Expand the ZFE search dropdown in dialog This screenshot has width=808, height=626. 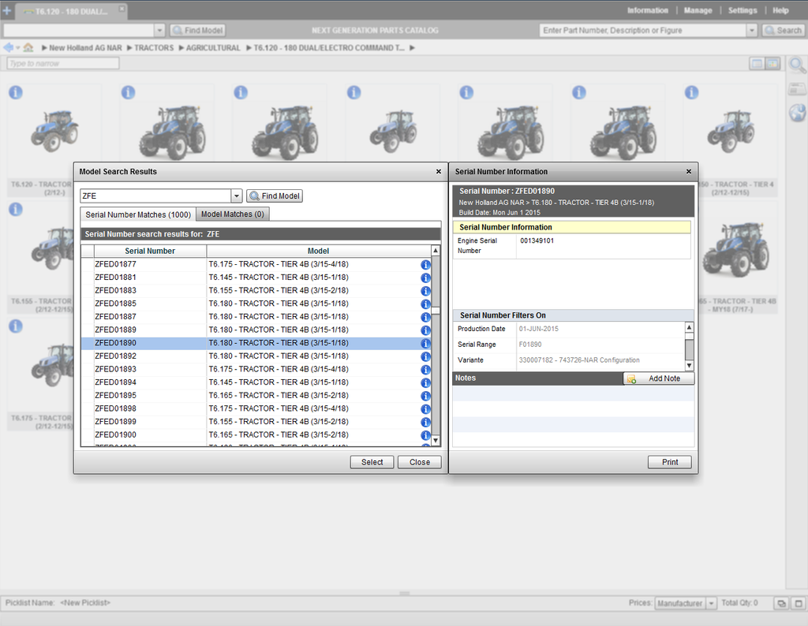(x=236, y=196)
